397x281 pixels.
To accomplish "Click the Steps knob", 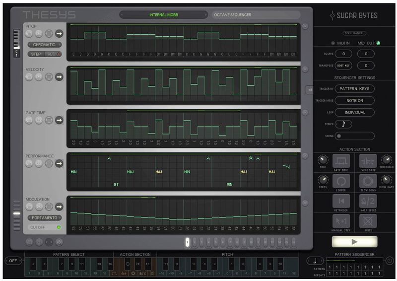I will pos(323,180).
